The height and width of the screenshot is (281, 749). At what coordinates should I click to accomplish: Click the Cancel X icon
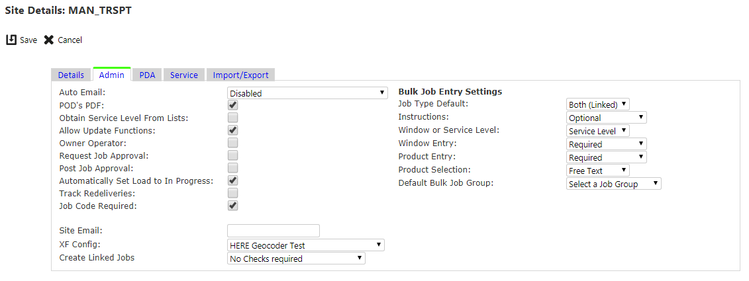(49, 40)
